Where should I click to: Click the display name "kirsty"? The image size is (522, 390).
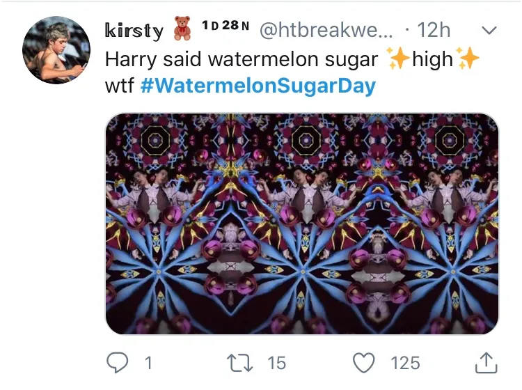pyautogui.click(x=134, y=31)
